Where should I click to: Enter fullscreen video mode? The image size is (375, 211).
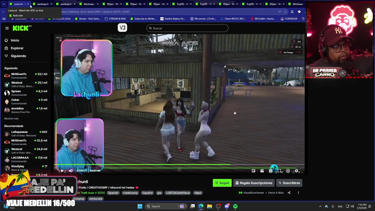click(279, 171)
